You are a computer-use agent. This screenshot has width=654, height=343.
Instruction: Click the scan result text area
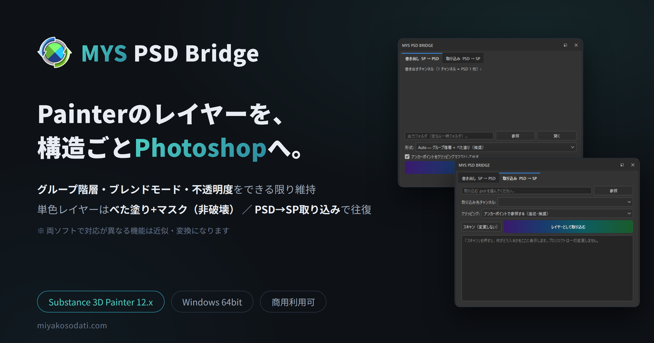click(x=547, y=268)
